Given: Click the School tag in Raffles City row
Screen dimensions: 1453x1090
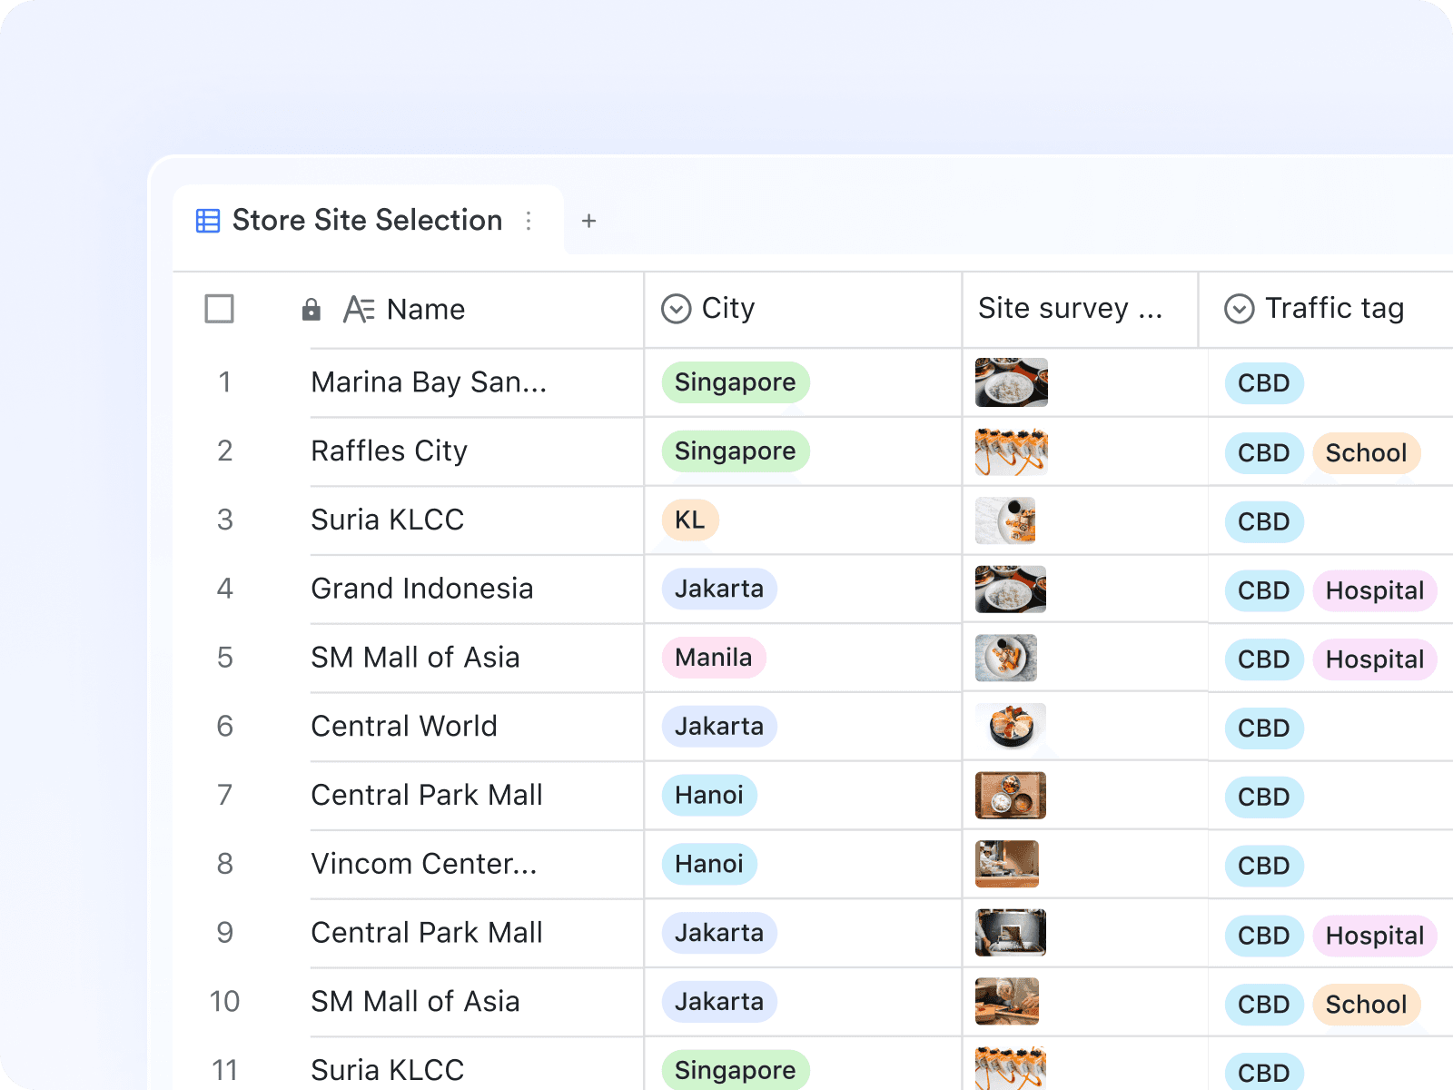Looking at the screenshot, I should coord(1367,453).
